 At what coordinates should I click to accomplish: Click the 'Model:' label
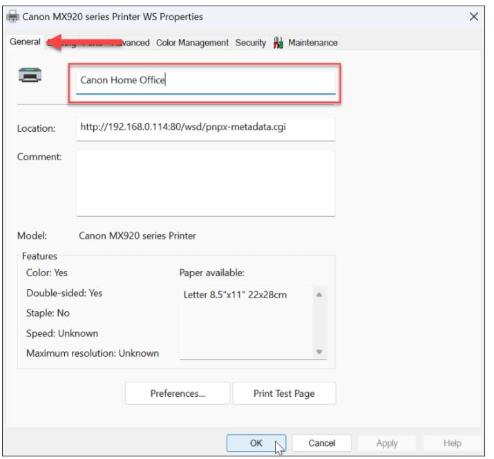tap(32, 235)
